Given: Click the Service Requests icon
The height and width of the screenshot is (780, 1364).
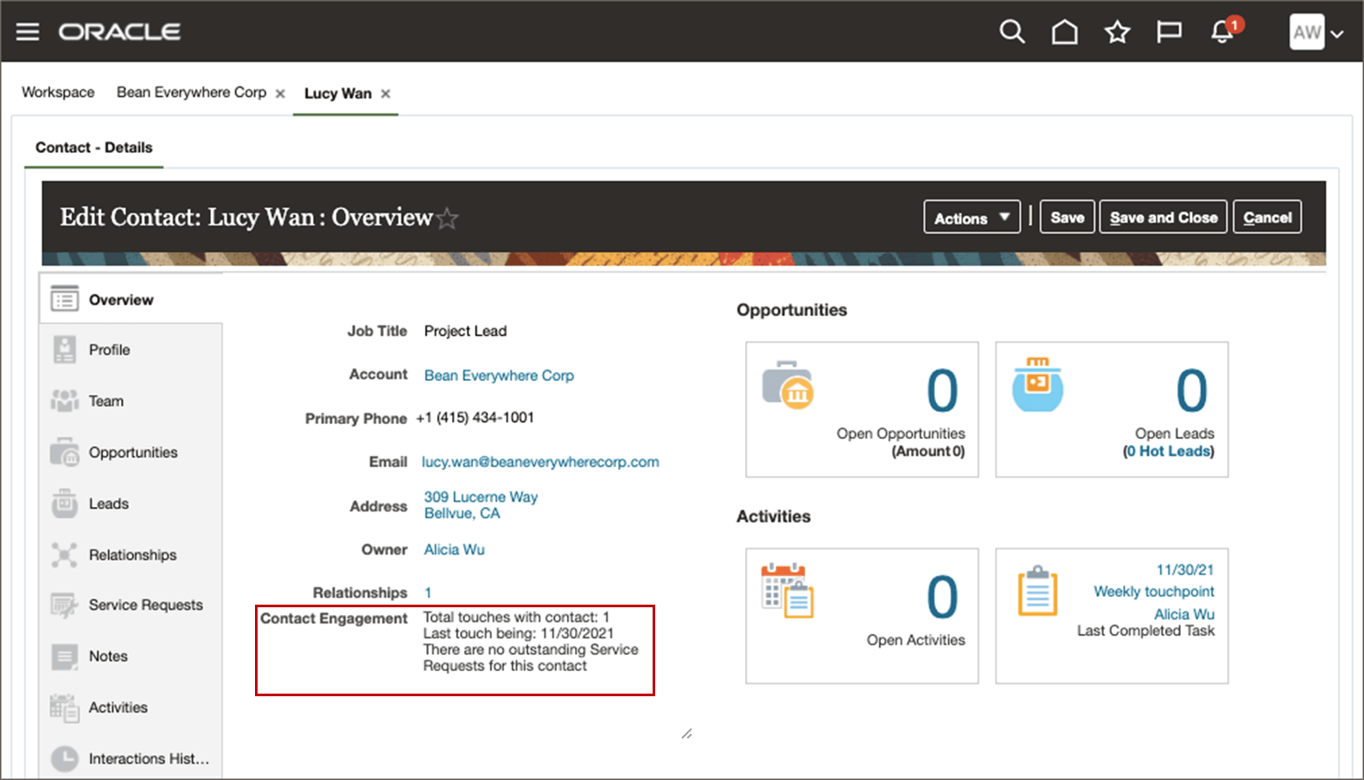Looking at the screenshot, I should point(65,606).
